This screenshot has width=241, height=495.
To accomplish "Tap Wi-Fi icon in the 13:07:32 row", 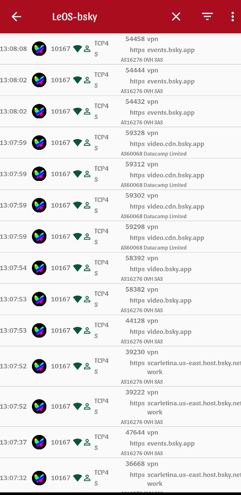I will point(77,478).
